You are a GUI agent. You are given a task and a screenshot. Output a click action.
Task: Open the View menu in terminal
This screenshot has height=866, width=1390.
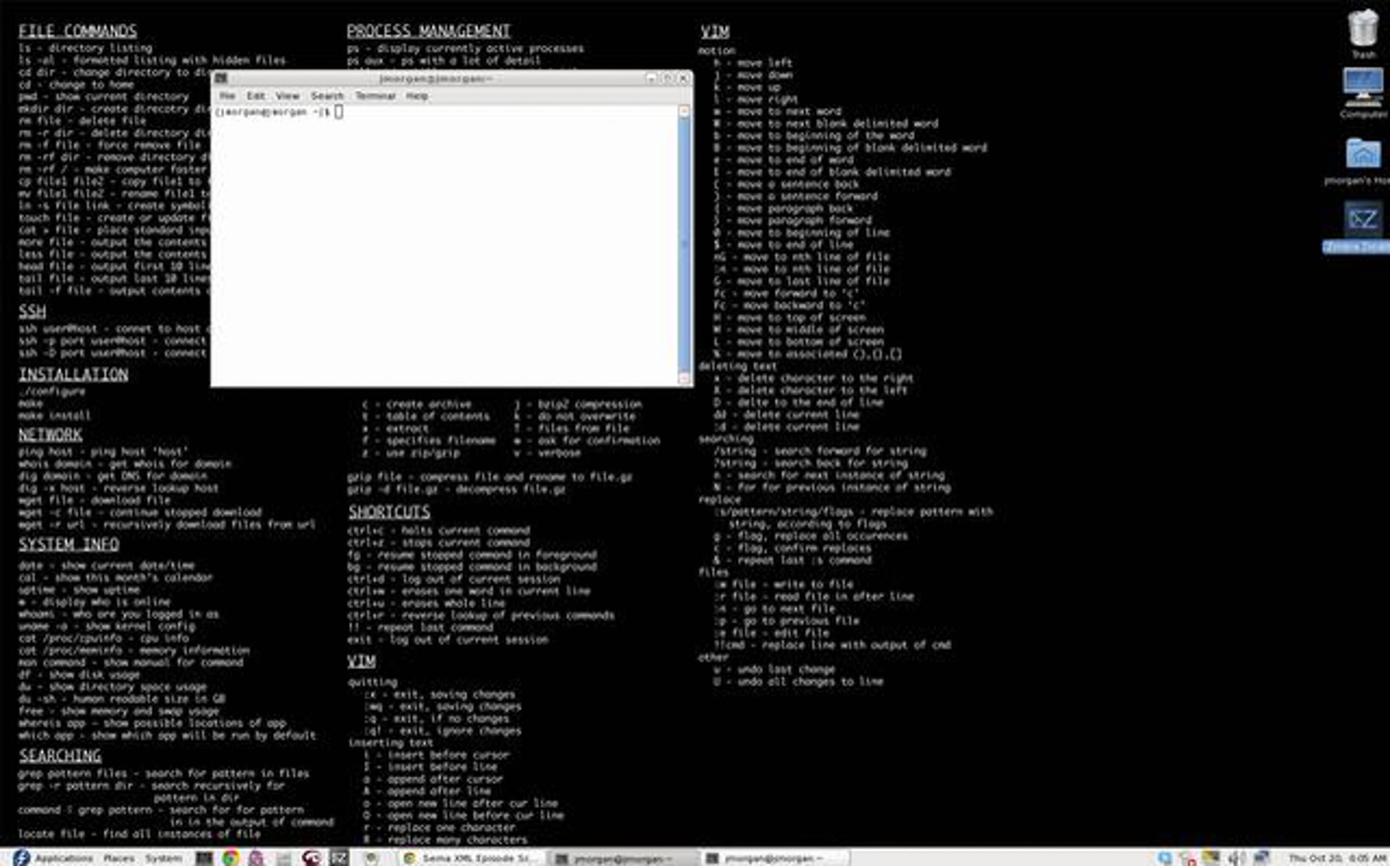pos(287,96)
